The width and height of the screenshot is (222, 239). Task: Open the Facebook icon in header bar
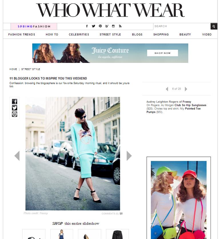87,26
